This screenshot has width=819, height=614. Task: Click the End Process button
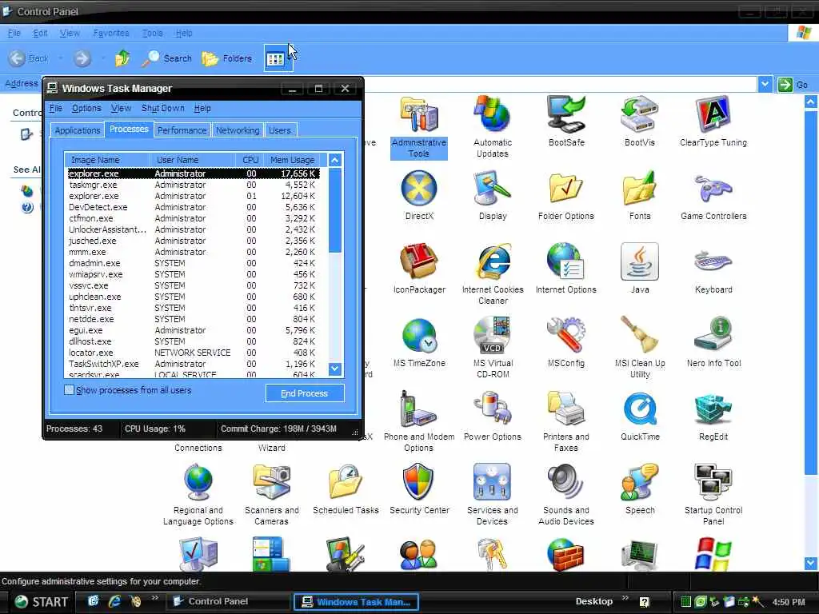pos(305,393)
